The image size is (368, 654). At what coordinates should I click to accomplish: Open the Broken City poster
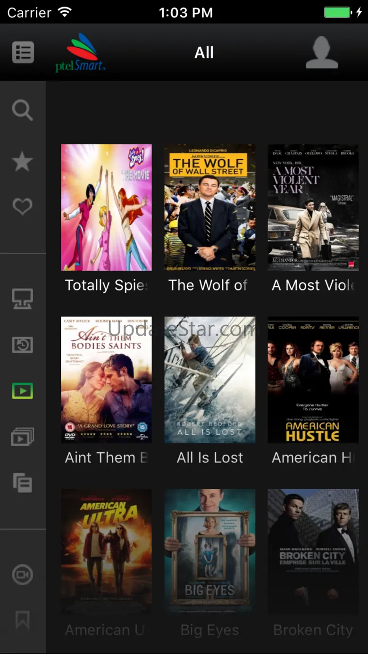(x=313, y=552)
